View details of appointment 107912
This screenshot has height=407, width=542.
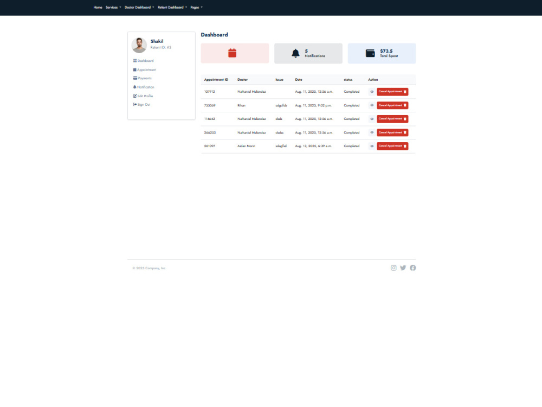pyautogui.click(x=372, y=92)
